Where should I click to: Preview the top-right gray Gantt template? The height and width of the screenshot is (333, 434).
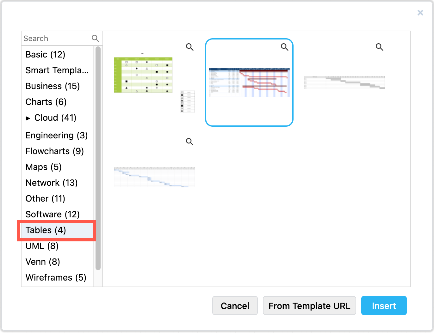click(x=380, y=47)
